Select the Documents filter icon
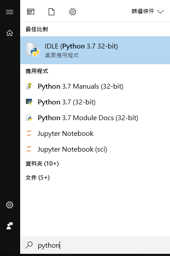 click(x=51, y=12)
